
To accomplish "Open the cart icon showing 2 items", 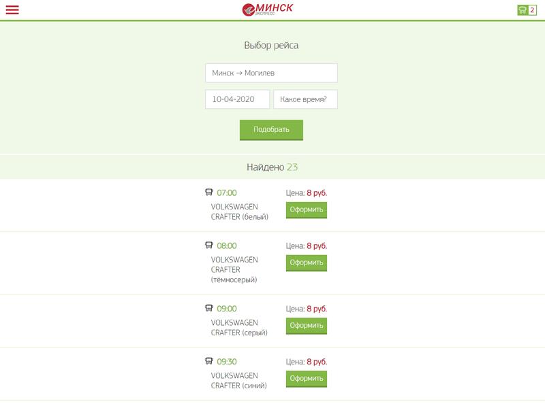I will [527, 10].
